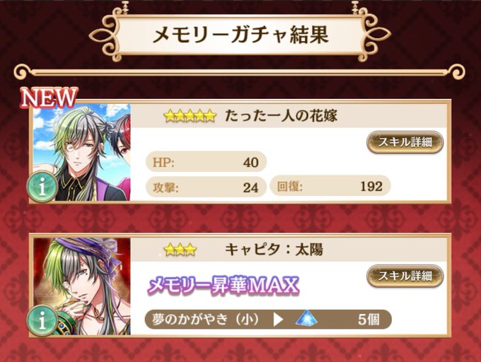
Task: Click the white arrow beside 夢のかがやき（小）
Action: click(x=278, y=320)
